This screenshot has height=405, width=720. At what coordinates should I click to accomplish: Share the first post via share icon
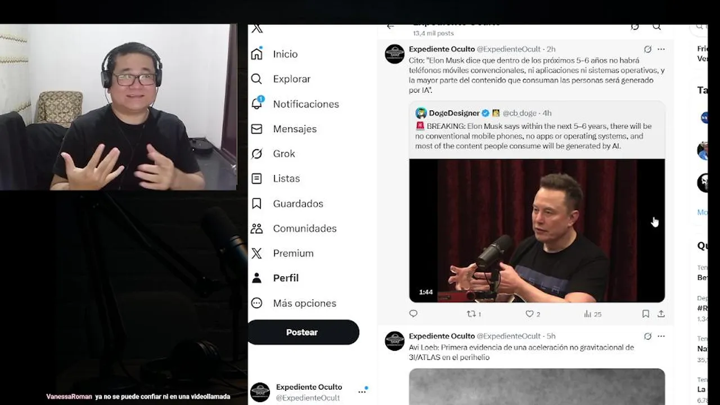[x=661, y=314]
